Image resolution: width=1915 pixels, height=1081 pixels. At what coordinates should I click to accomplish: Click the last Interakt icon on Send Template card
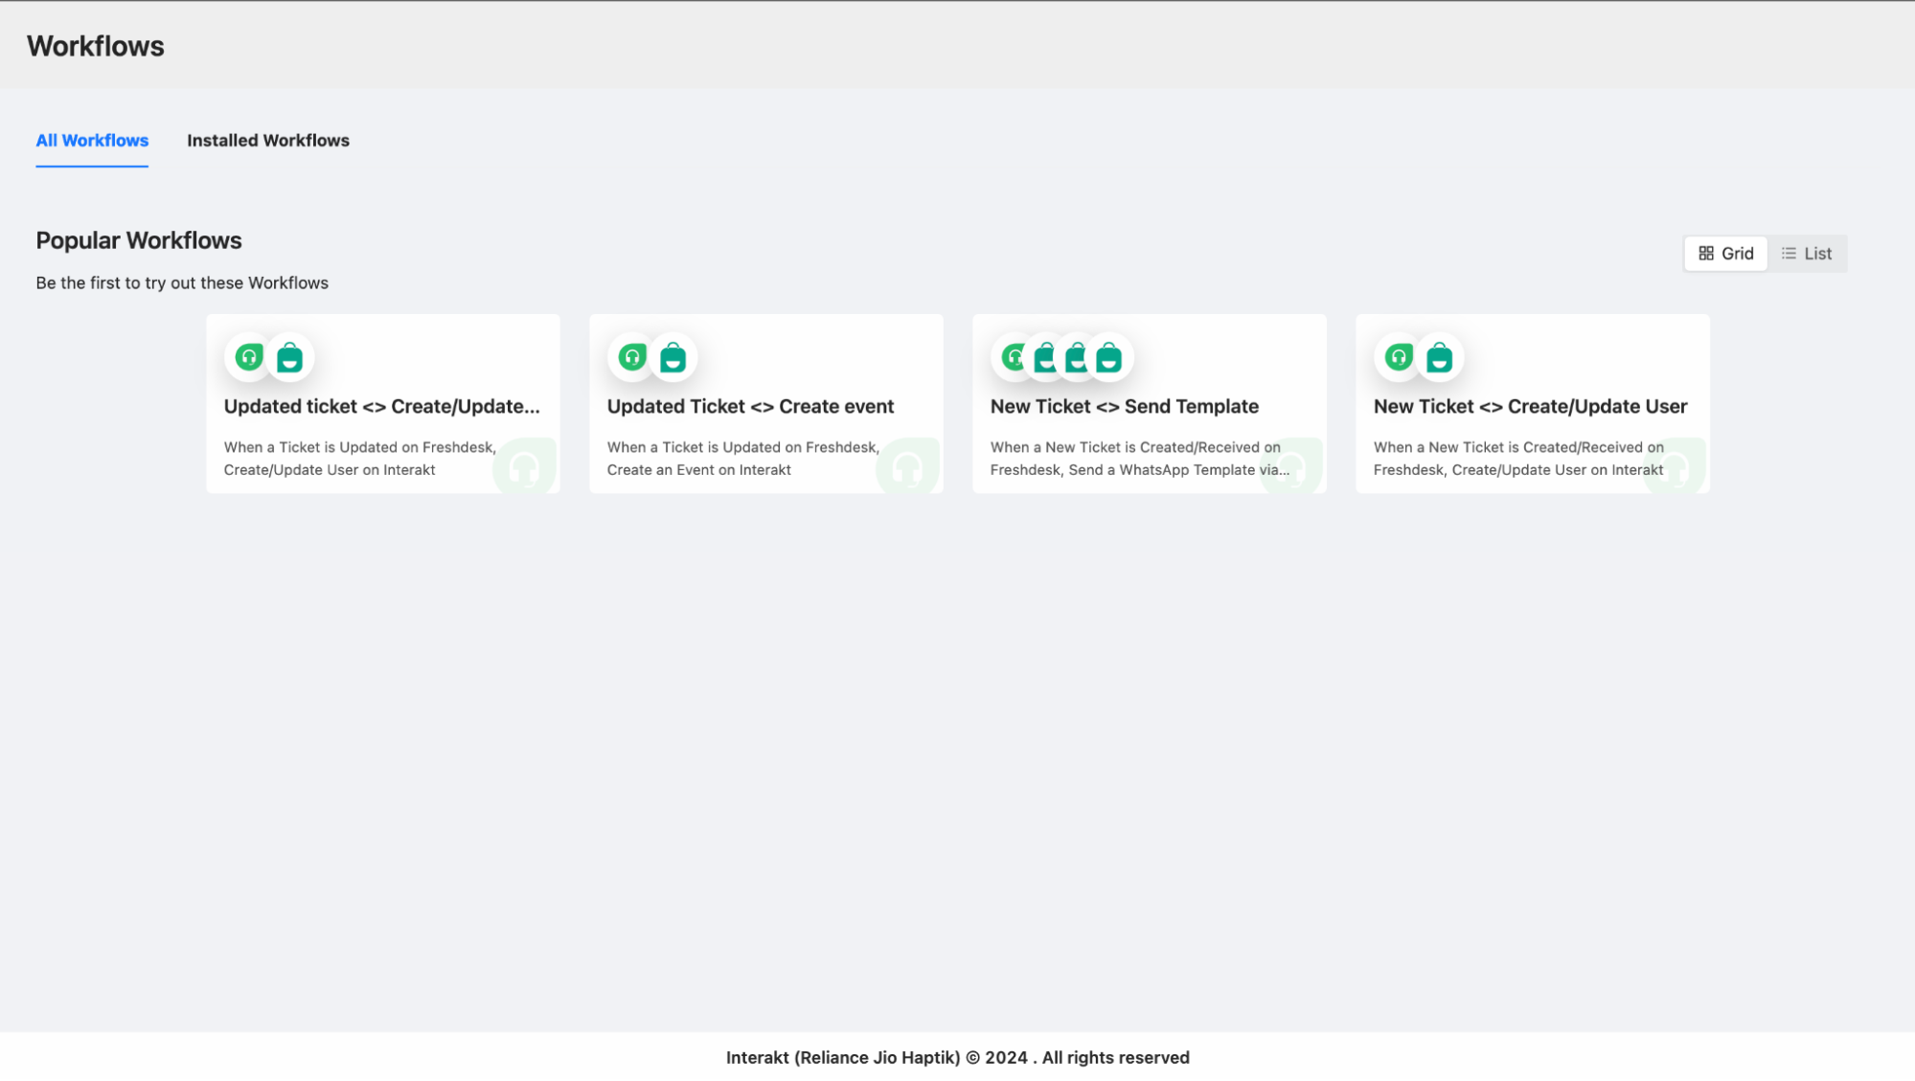point(1107,356)
